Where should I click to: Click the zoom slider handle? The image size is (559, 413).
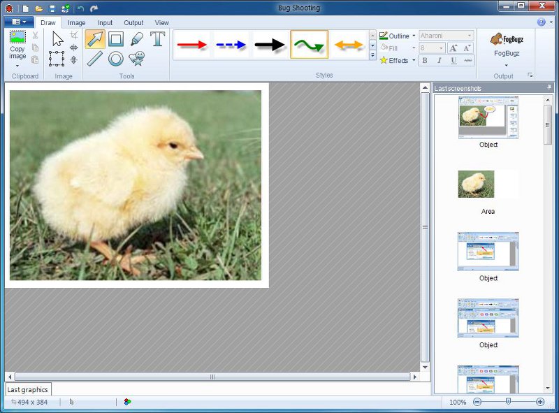[x=508, y=402]
